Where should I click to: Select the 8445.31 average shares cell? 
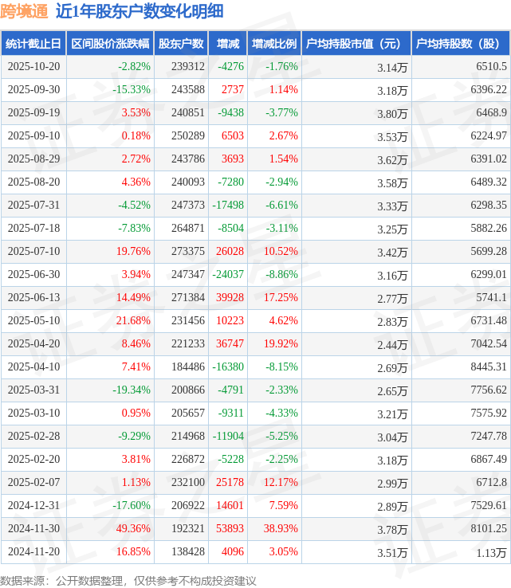(489, 367)
